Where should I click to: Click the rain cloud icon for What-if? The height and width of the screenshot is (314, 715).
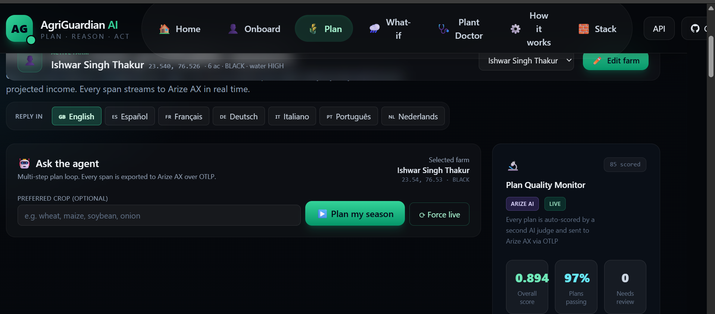coord(374,29)
